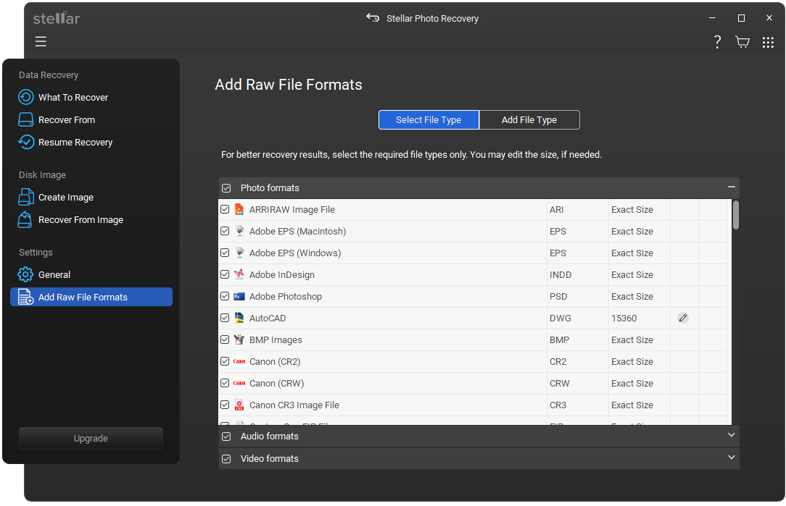Click the Upgrade button
This screenshot has width=786, height=506.
point(91,438)
